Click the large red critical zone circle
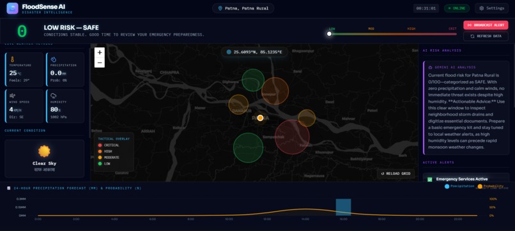Image resolution: width=515 pixels, height=231 pixels. (292, 137)
